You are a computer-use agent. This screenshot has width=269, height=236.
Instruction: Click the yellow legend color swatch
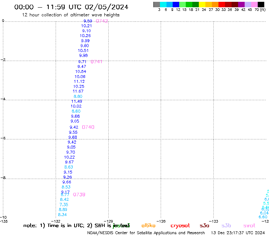click(202, 4)
